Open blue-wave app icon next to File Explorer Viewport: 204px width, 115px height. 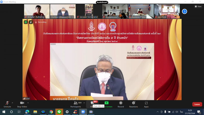[x=43, y=112]
